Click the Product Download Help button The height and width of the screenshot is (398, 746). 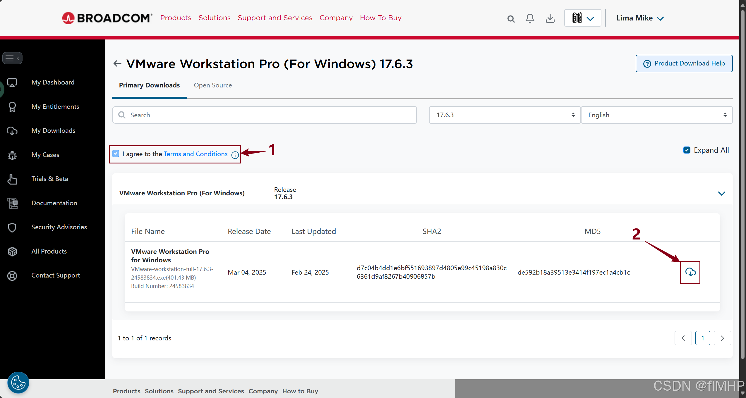tap(684, 63)
